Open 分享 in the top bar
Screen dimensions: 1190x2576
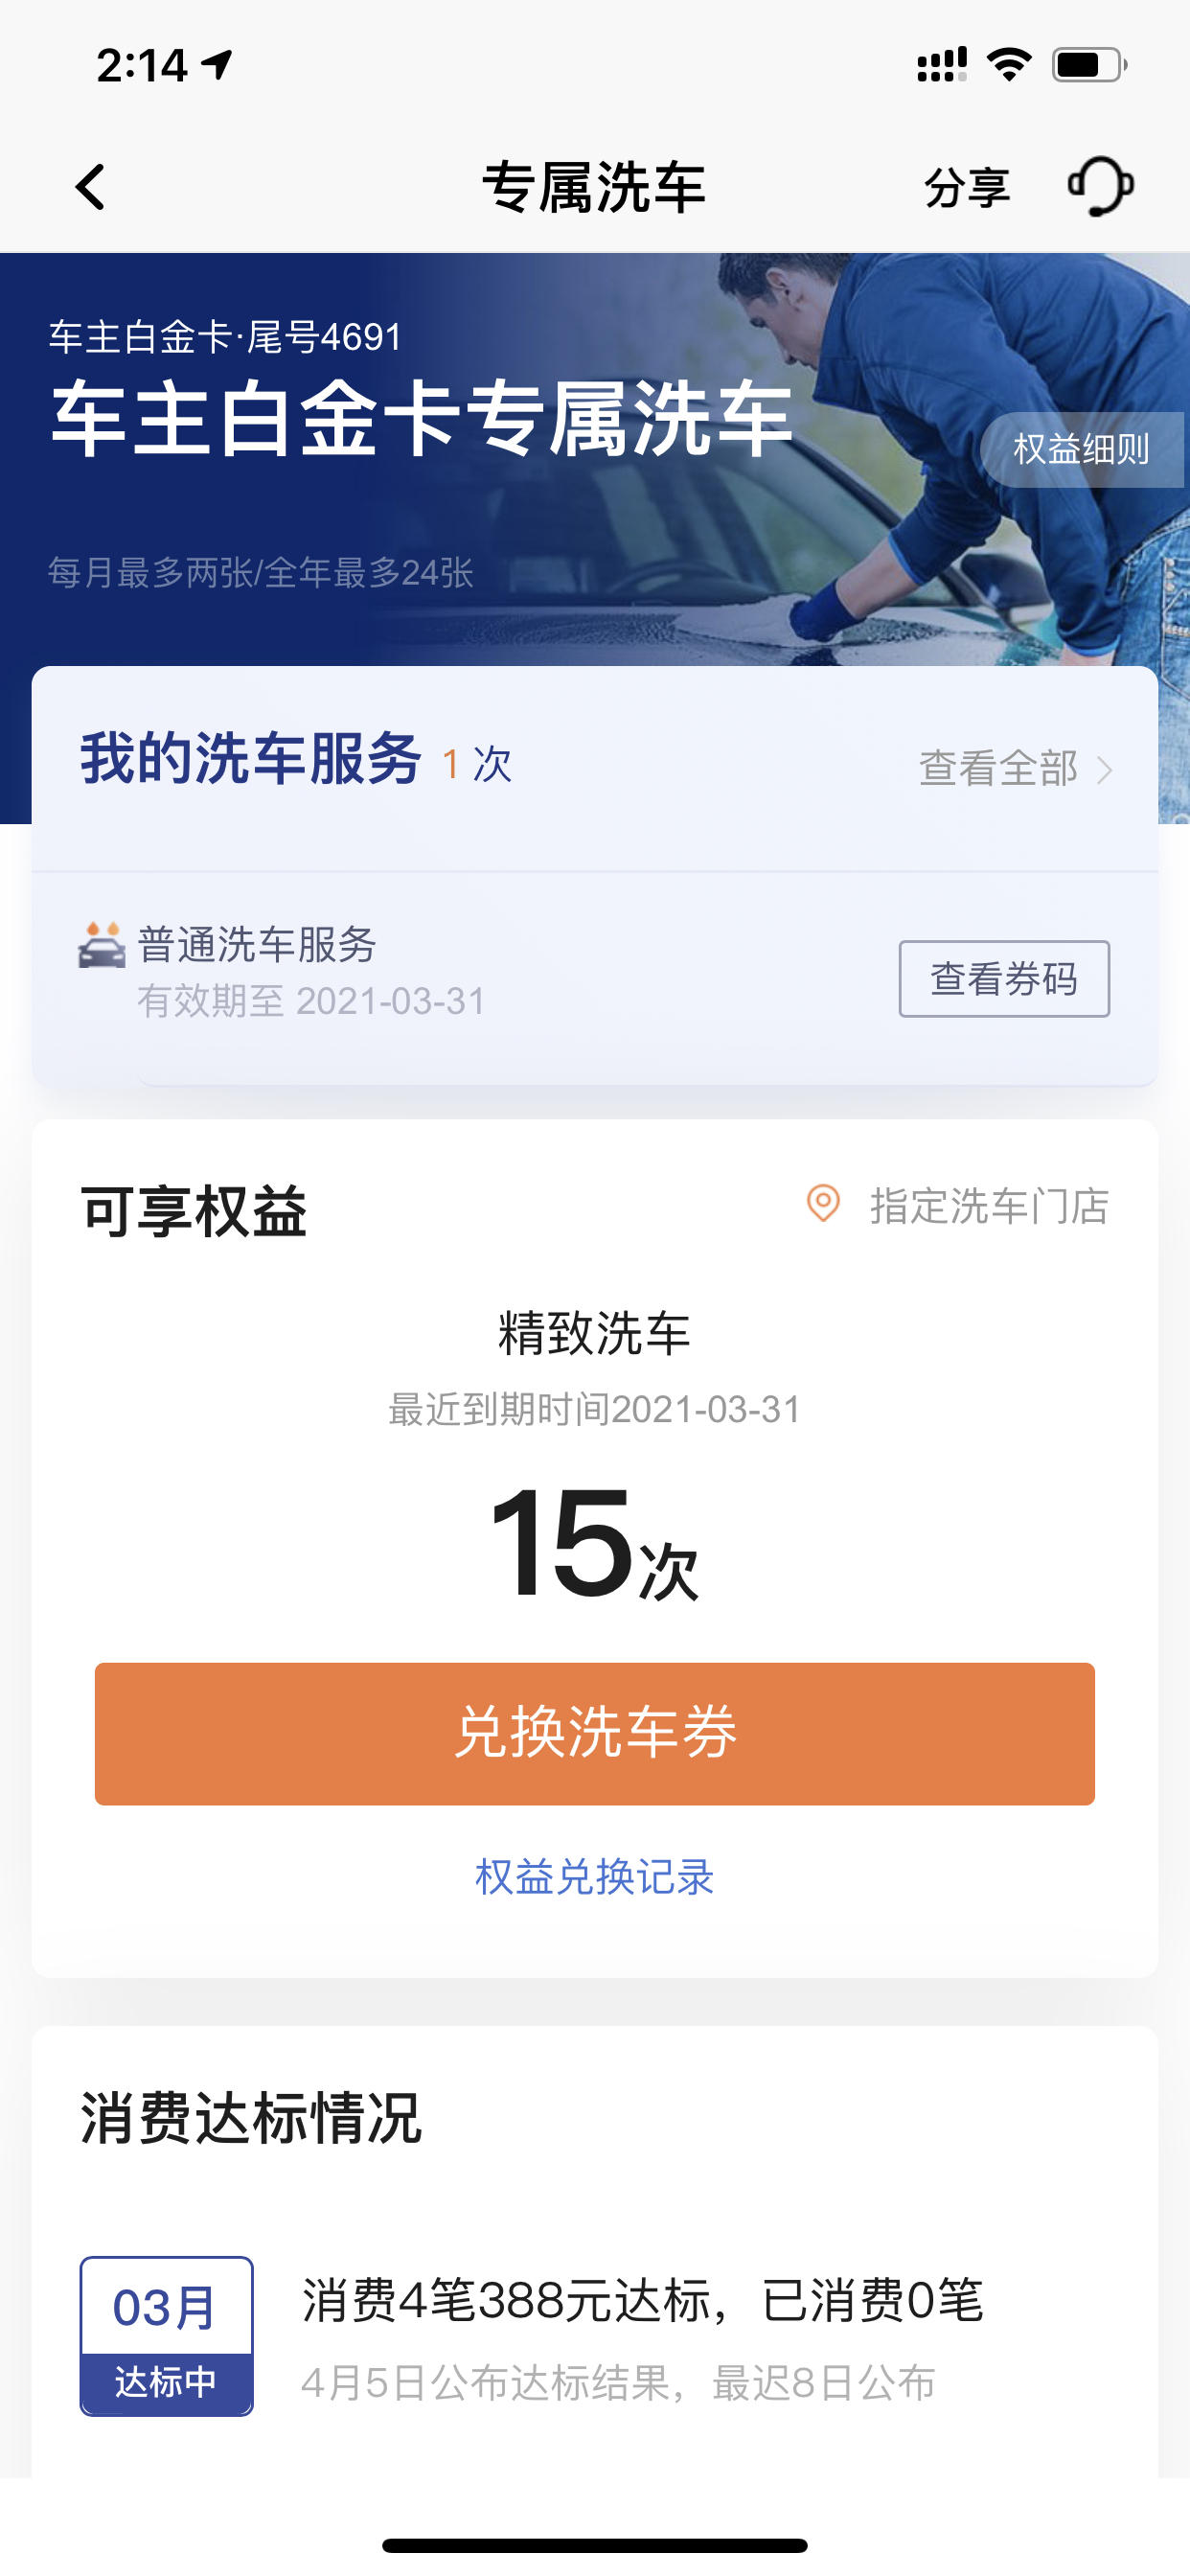[967, 187]
